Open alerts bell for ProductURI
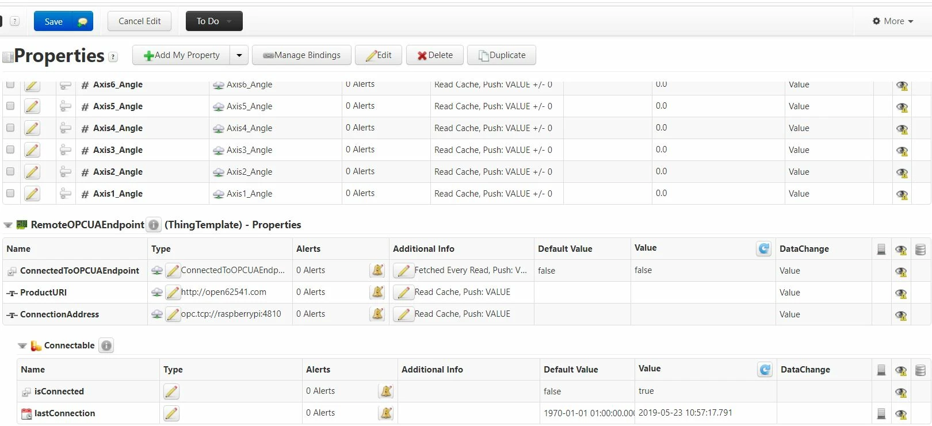 [377, 292]
